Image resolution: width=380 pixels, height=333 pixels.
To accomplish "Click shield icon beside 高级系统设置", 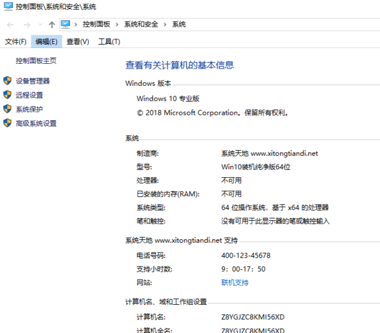I will 7,123.
